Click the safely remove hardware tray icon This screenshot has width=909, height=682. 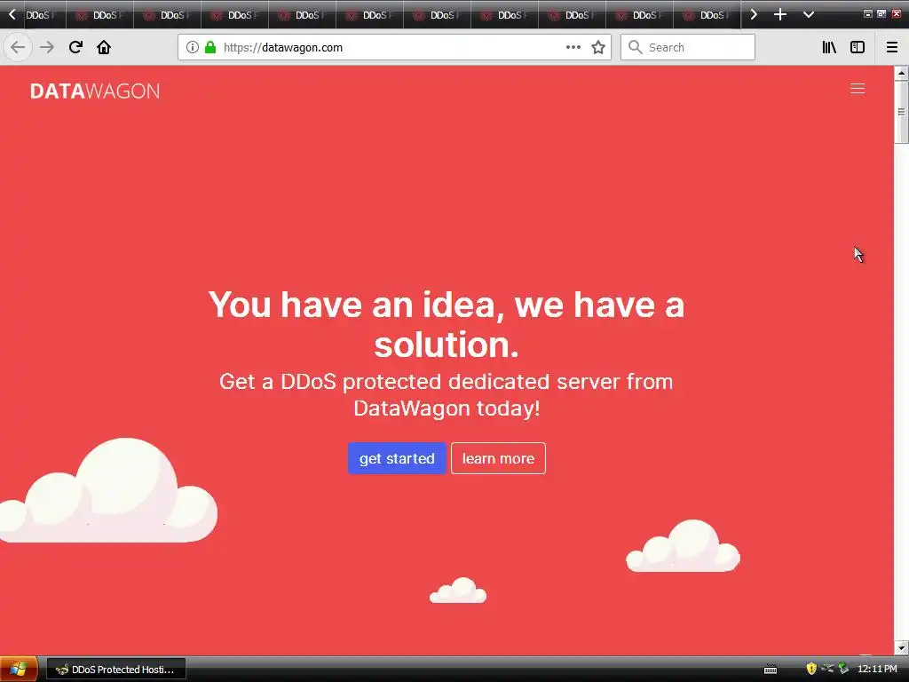point(843,670)
